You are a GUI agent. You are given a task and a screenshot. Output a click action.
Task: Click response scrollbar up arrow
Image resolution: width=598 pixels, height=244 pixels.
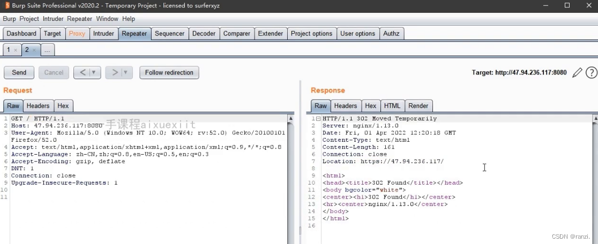coord(595,118)
